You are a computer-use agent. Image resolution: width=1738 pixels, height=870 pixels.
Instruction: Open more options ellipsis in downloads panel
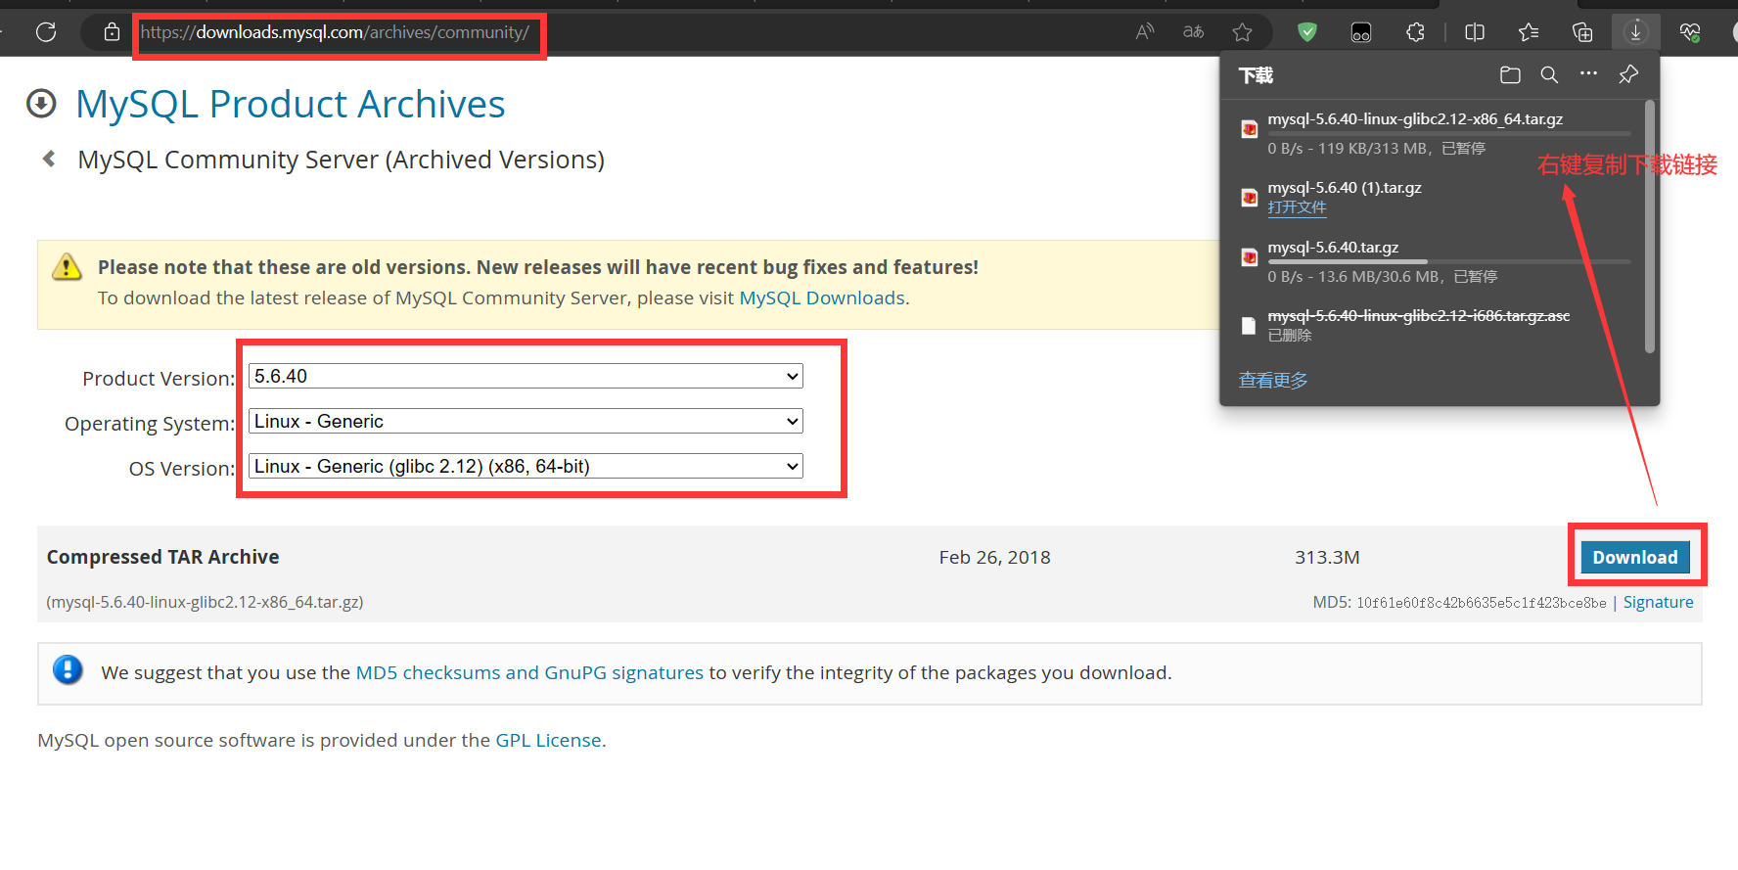[x=1588, y=73]
